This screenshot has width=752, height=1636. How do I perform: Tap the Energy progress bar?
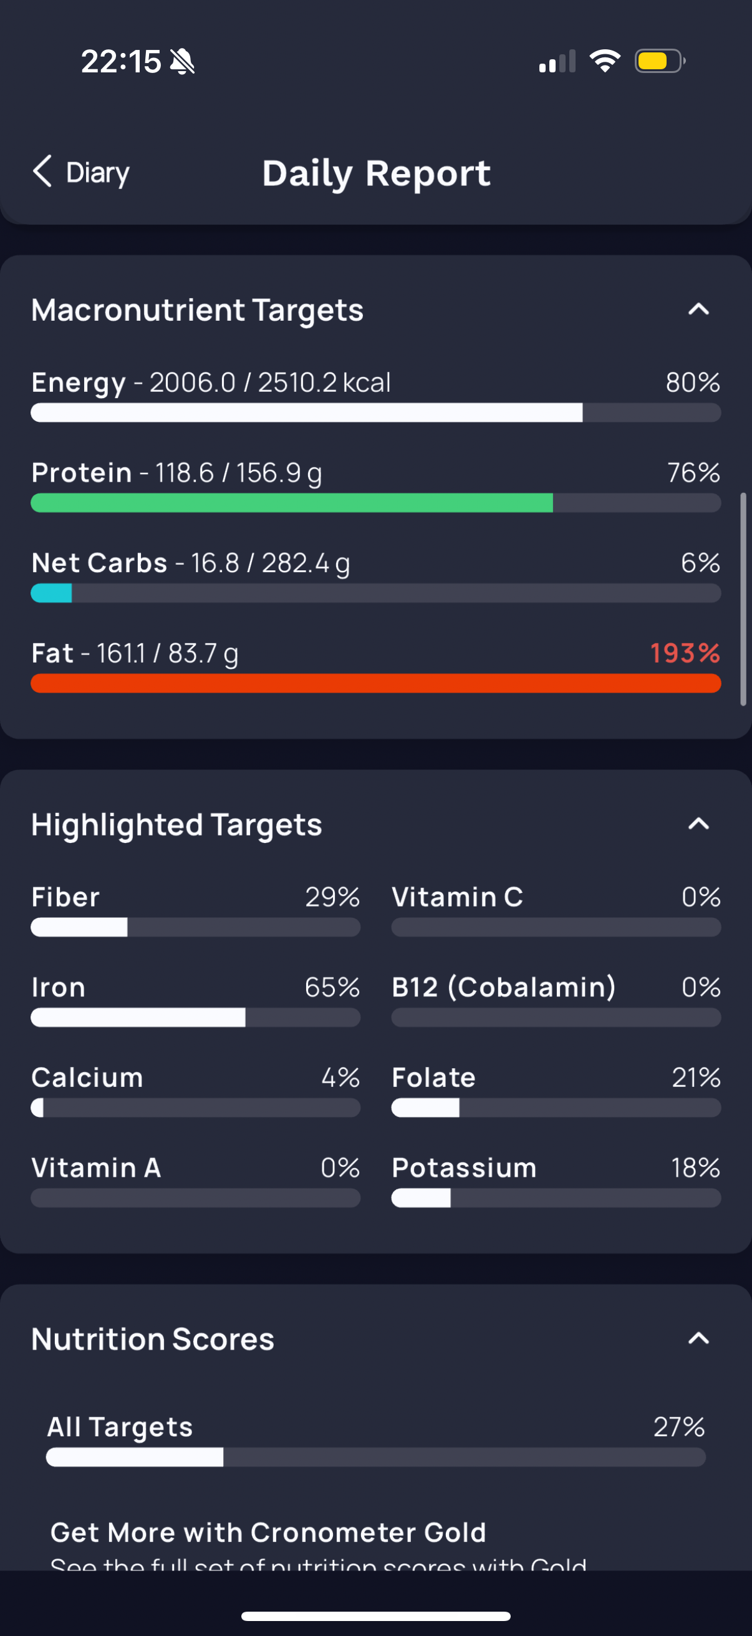(375, 413)
